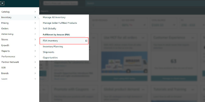Open the Growth menu
The width and height of the screenshot is (205, 102).
(5, 45)
